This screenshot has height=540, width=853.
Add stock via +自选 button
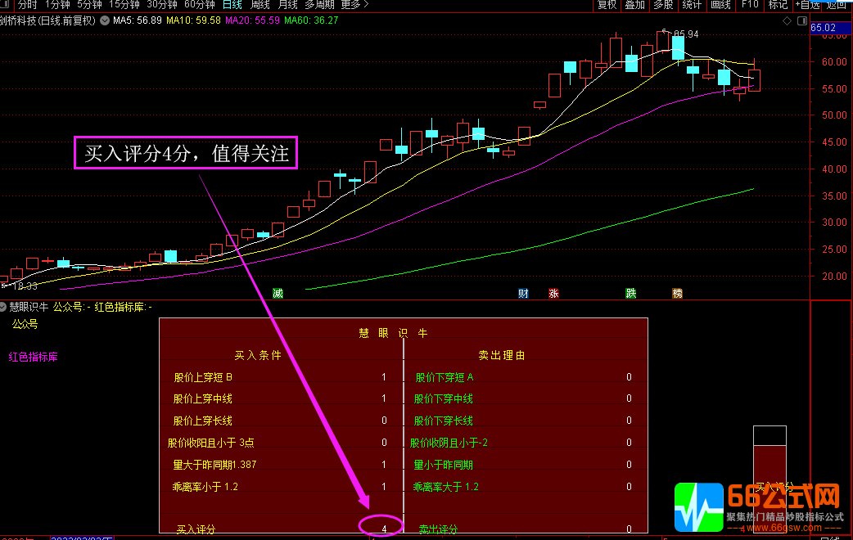click(x=807, y=5)
